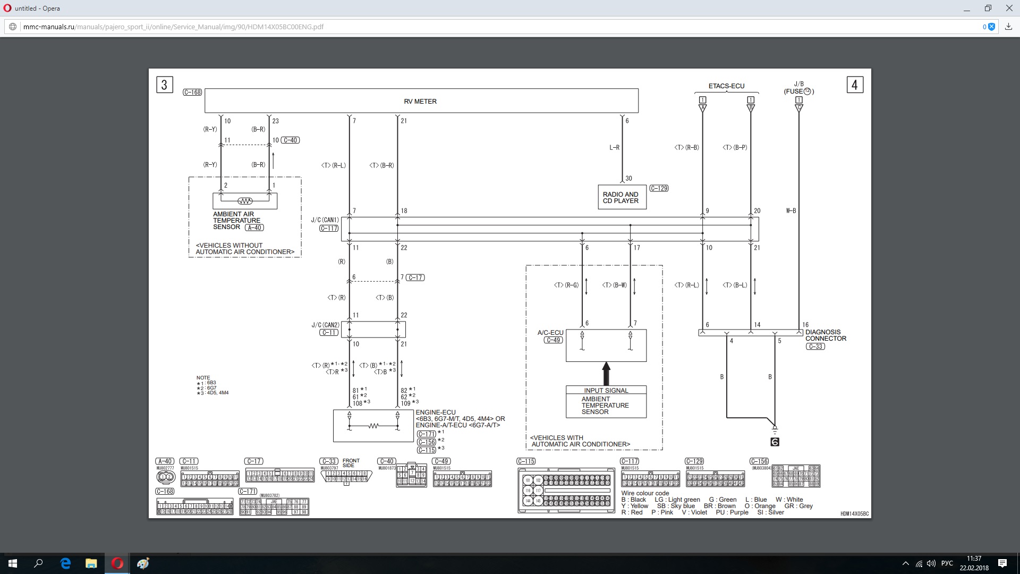Image resolution: width=1020 pixels, height=574 pixels.
Task: Click the Opera taskbar icon
Action: (x=117, y=563)
